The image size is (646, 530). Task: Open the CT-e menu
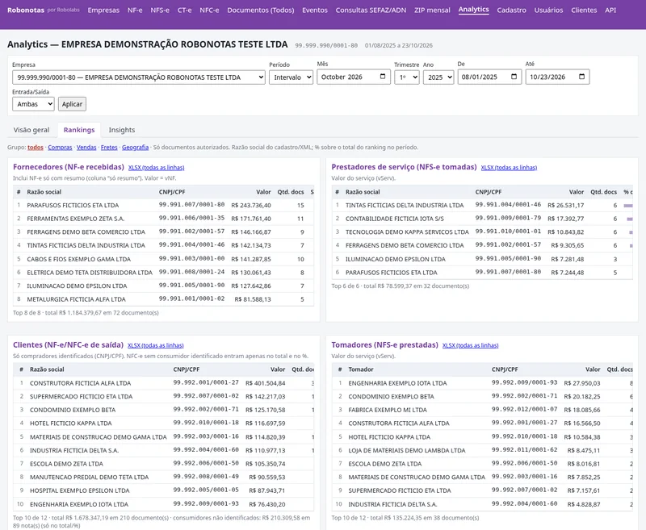(185, 10)
